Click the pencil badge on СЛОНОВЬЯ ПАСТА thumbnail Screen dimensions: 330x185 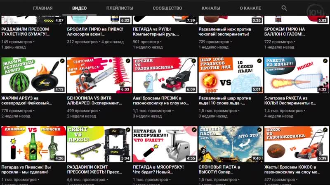259,130
